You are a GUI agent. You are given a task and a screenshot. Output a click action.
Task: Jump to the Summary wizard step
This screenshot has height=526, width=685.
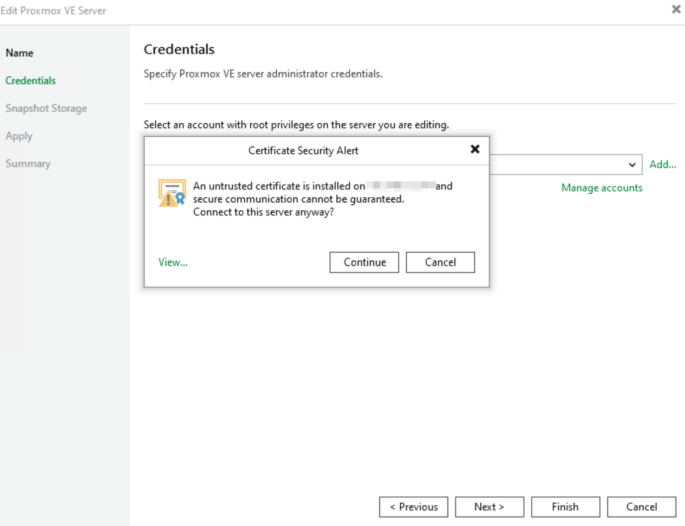pyautogui.click(x=28, y=163)
